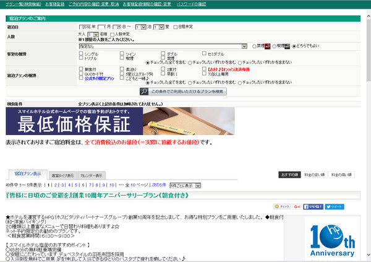Select the 喫煙 radio button
This screenshot has height=262, width=371.
[274, 46]
